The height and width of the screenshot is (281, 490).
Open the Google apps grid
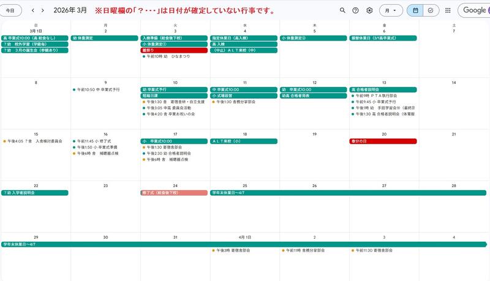point(448,10)
